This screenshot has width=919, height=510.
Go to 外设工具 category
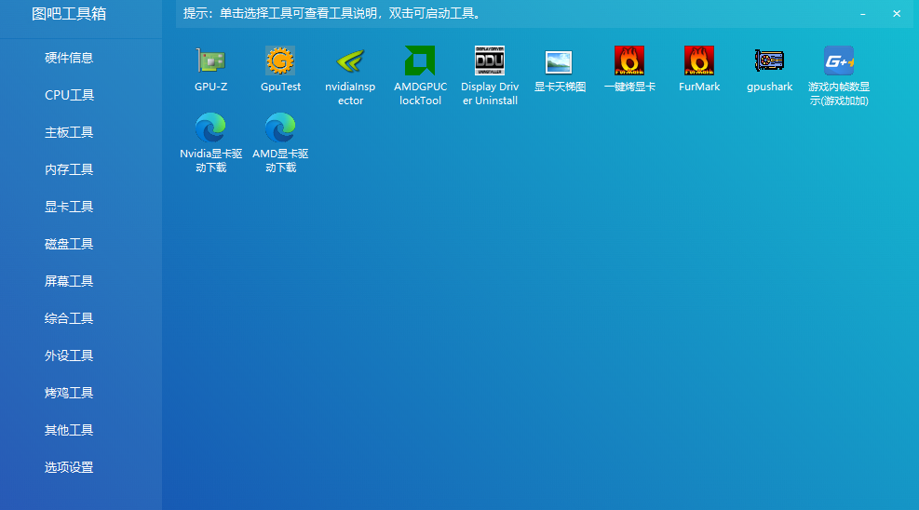point(69,356)
